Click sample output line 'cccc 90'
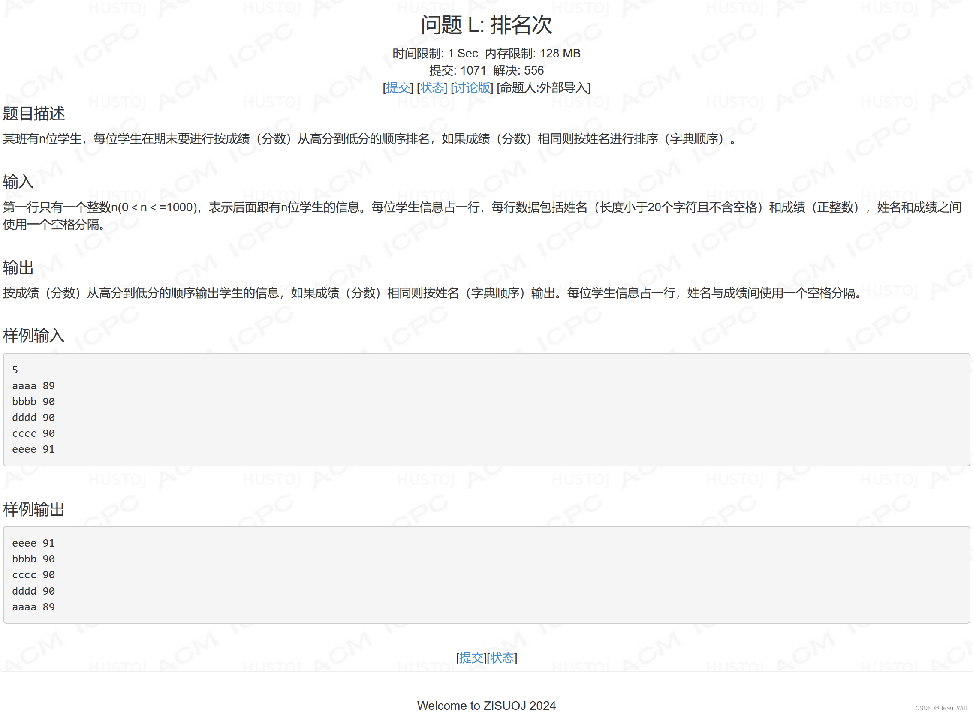This screenshot has height=715, width=973. click(x=33, y=575)
